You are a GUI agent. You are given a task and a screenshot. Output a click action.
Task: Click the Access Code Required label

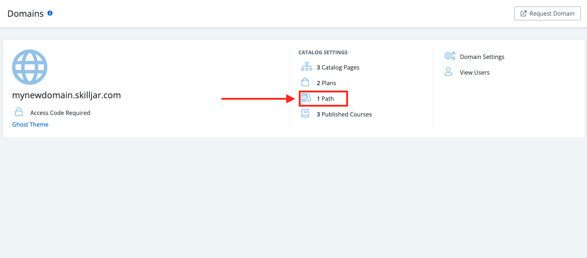[x=60, y=113]
